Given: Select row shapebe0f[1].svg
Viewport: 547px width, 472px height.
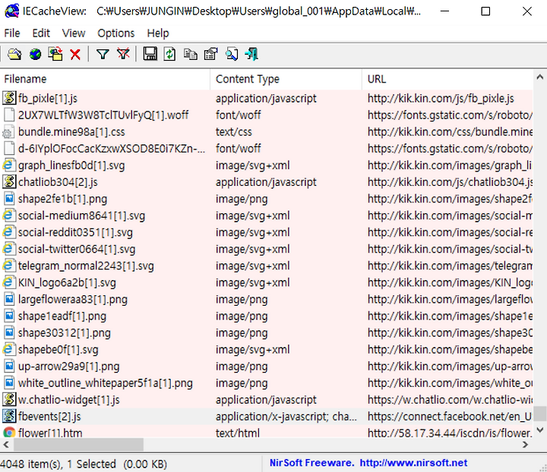Looking at the screenshot, I should 267,349.
